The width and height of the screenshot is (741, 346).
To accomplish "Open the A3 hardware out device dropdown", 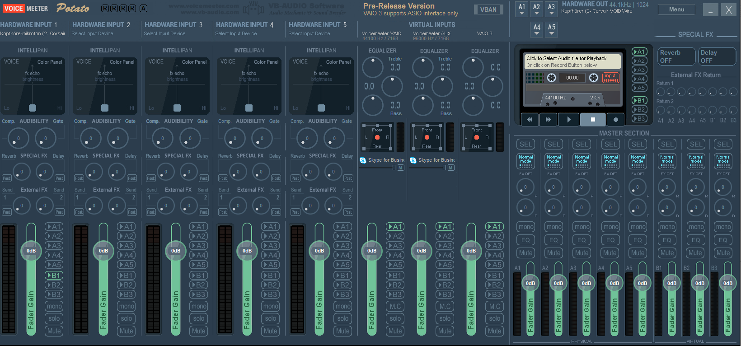I will pyautogui.click(x=551, y=9).
